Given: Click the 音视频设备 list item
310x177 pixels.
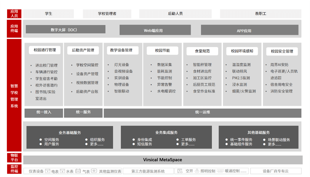Looking at the screenshot, I should (123, 71).
